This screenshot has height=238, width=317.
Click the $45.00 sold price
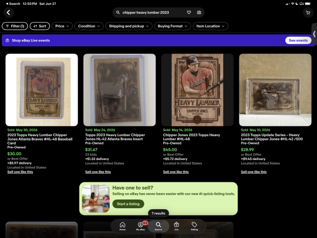(170, 150)
